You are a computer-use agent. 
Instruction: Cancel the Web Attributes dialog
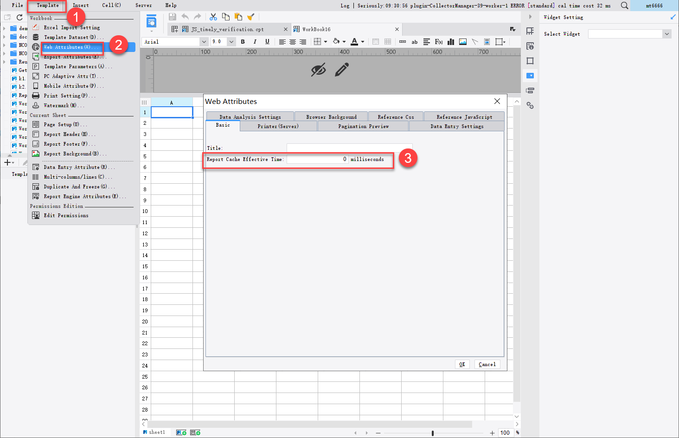point(487,364)
